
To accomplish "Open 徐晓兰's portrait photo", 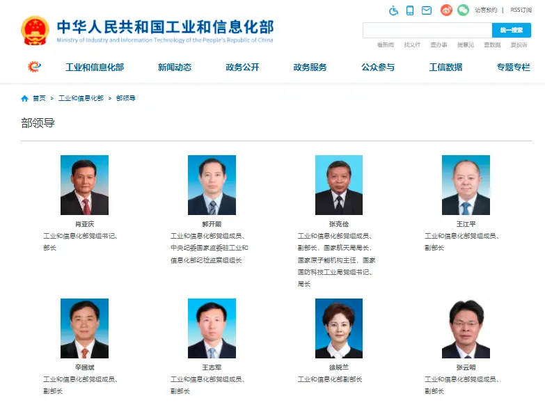I will 339,328.
